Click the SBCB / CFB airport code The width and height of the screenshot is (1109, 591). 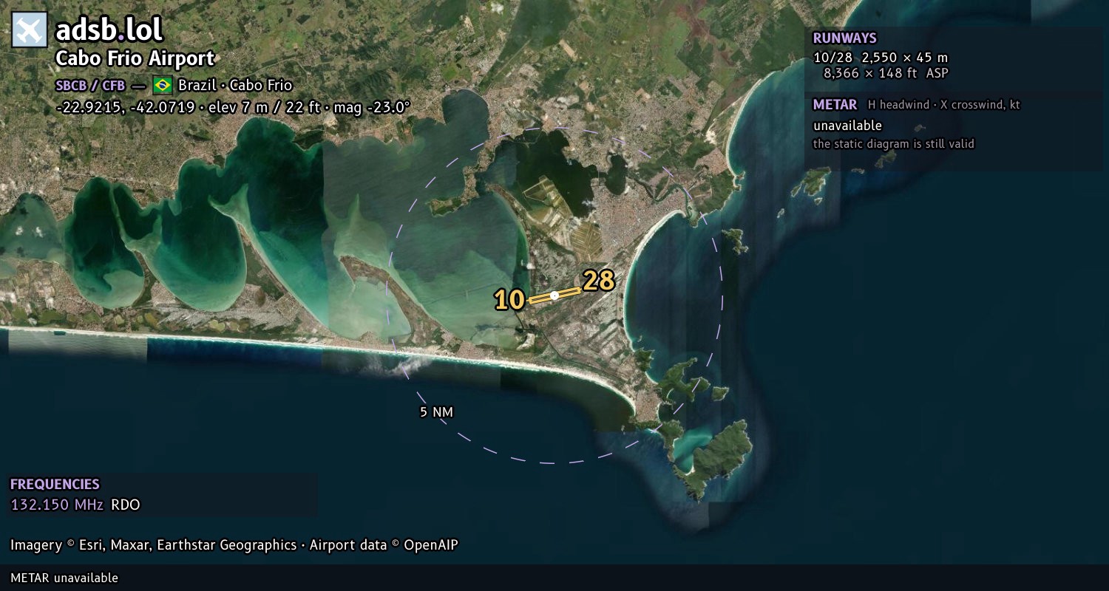pos(90,86)
